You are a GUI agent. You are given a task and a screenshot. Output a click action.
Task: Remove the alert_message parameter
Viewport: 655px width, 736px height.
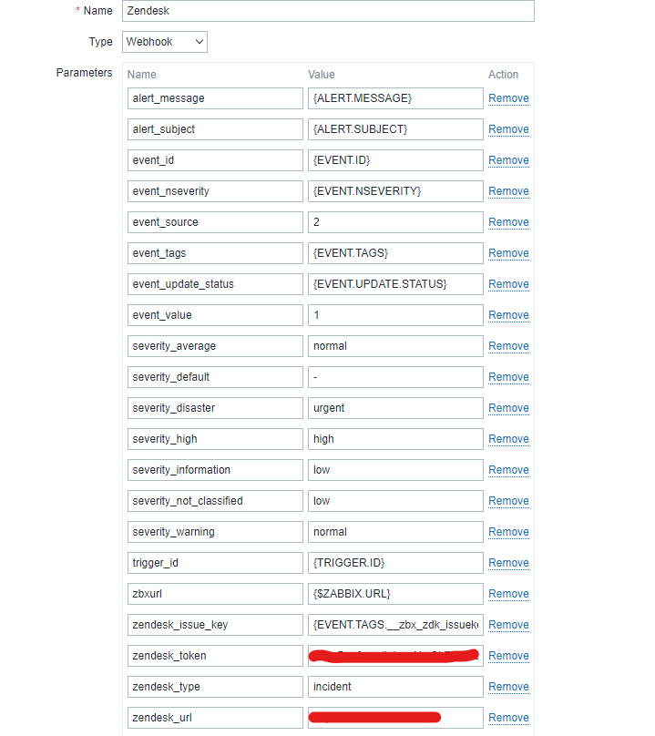(508, 98)
